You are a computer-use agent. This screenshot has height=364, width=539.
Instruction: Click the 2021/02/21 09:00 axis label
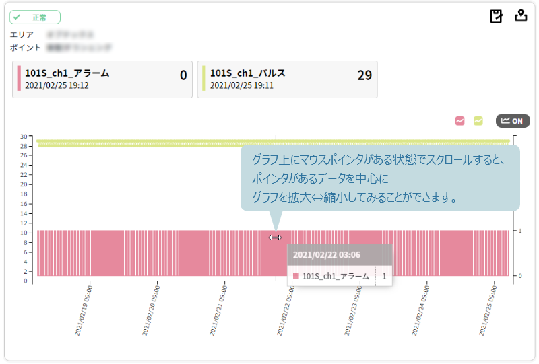[x=218, y=311]
